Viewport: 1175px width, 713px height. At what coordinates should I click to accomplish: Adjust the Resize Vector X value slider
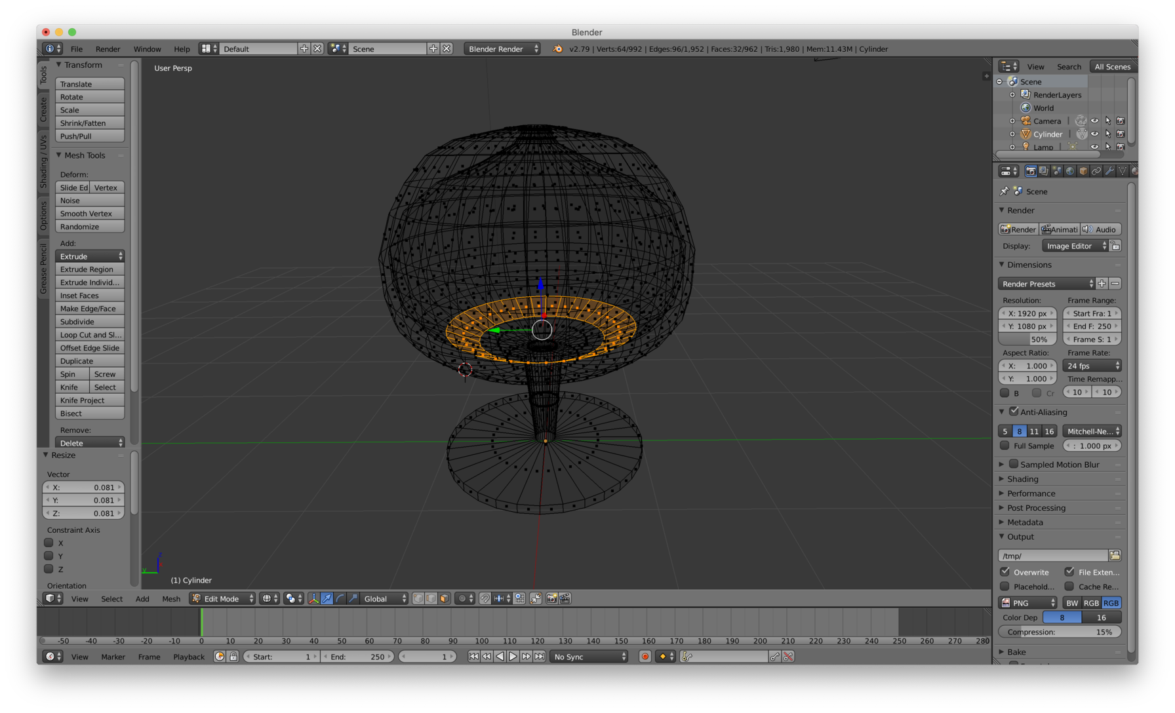click(x=83, y=487)
